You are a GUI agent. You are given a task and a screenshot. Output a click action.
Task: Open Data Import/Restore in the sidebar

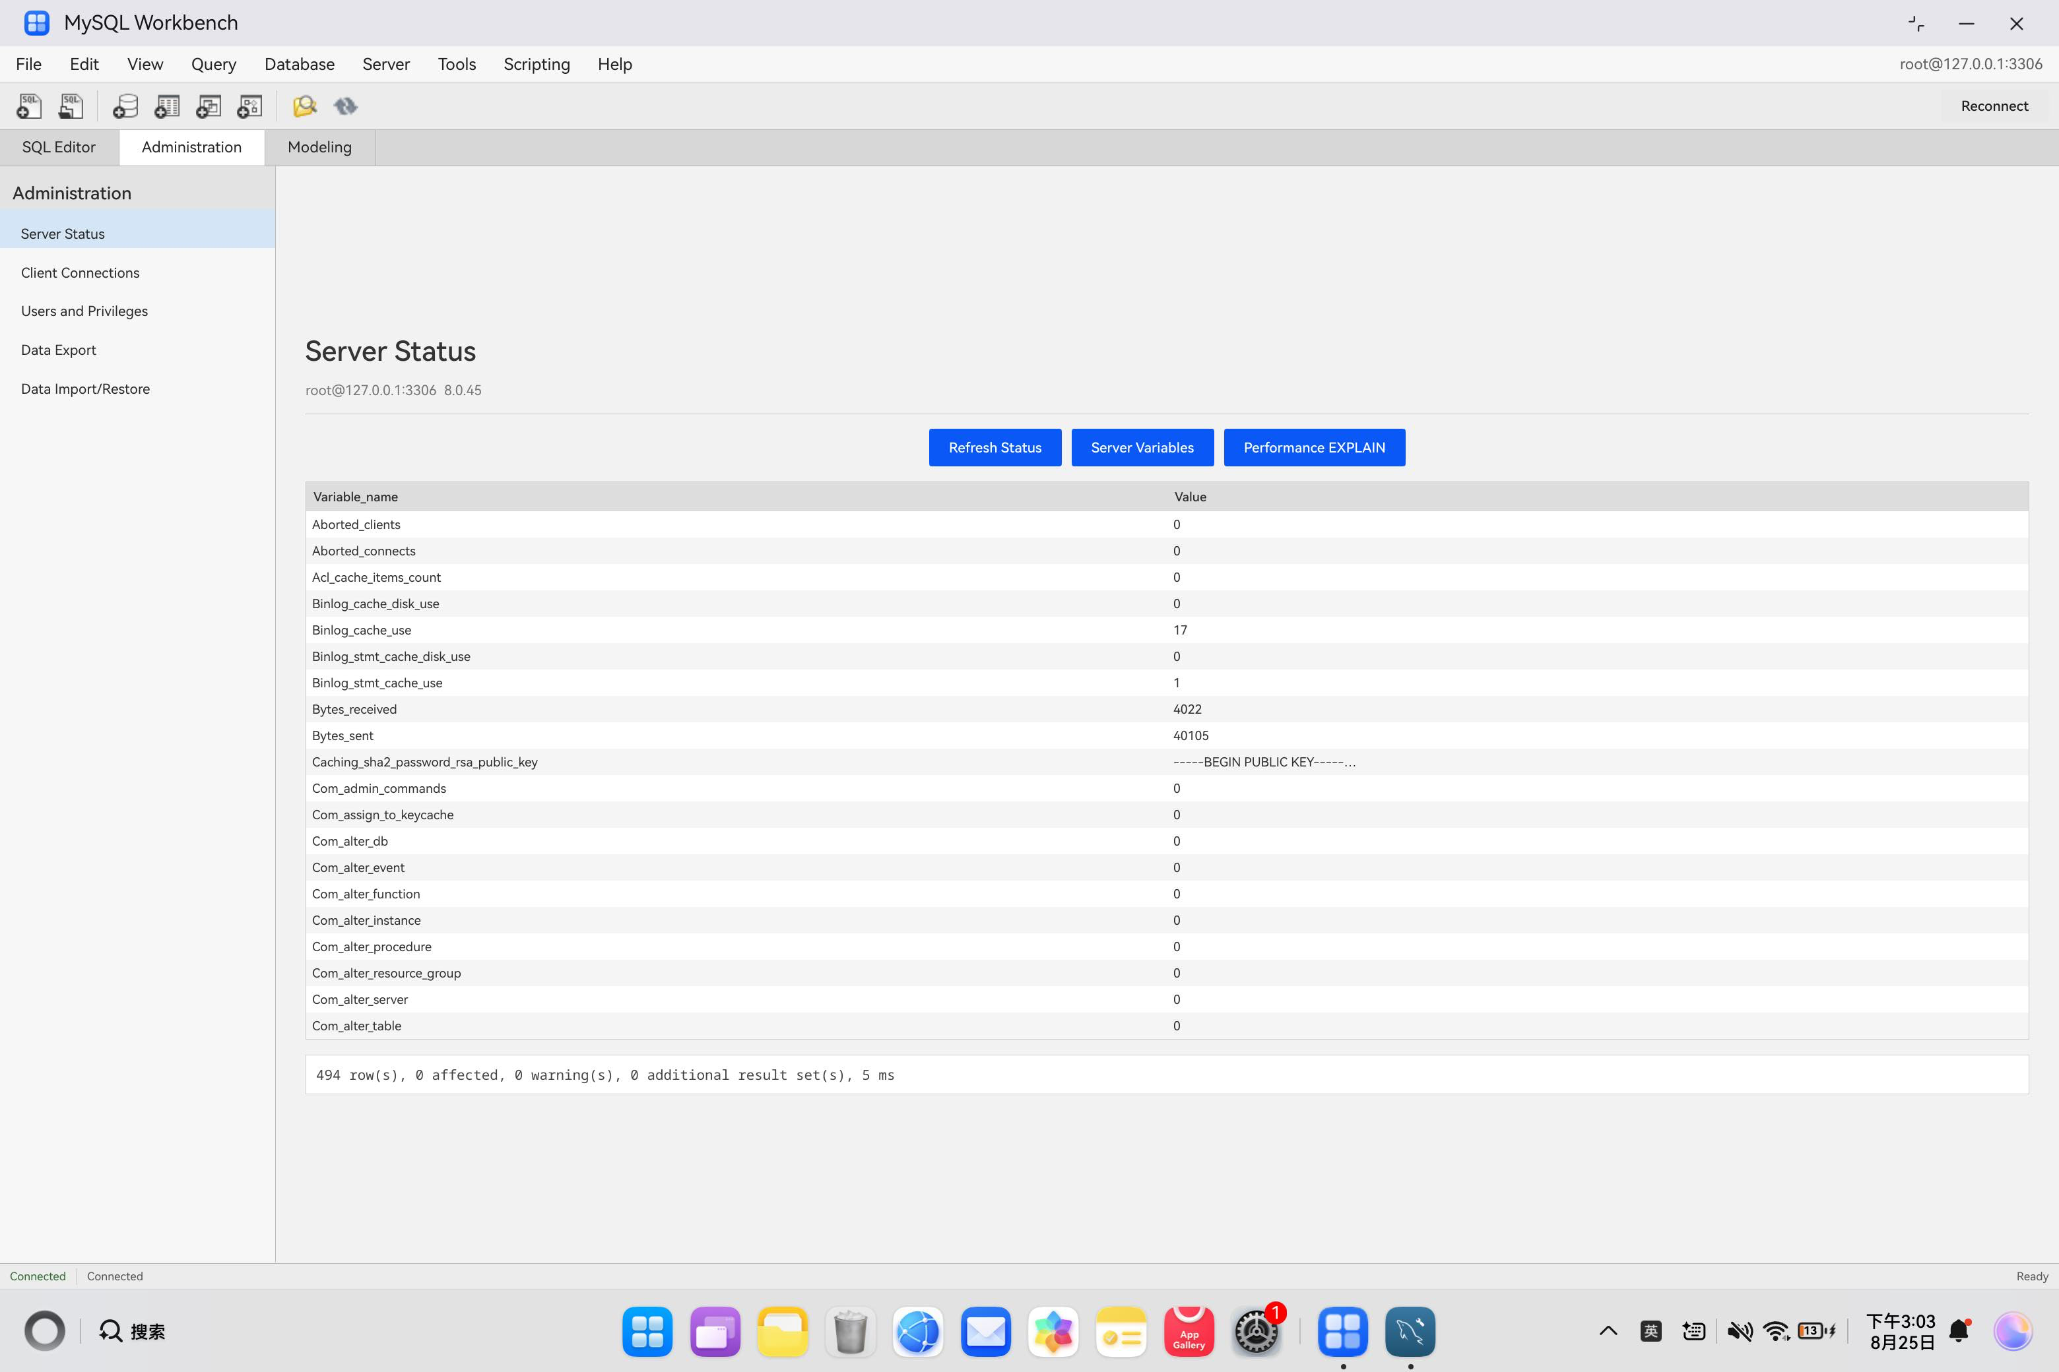[137, 389]
